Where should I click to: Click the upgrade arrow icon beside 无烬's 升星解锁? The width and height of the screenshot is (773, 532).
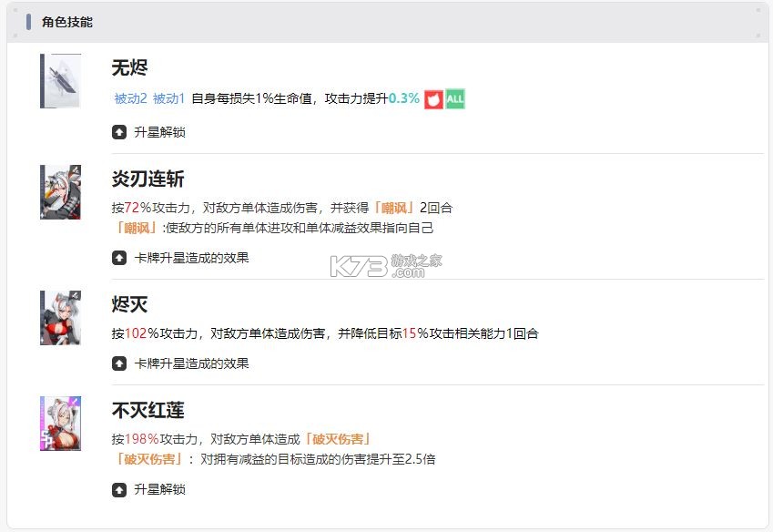tap(118, 132)
